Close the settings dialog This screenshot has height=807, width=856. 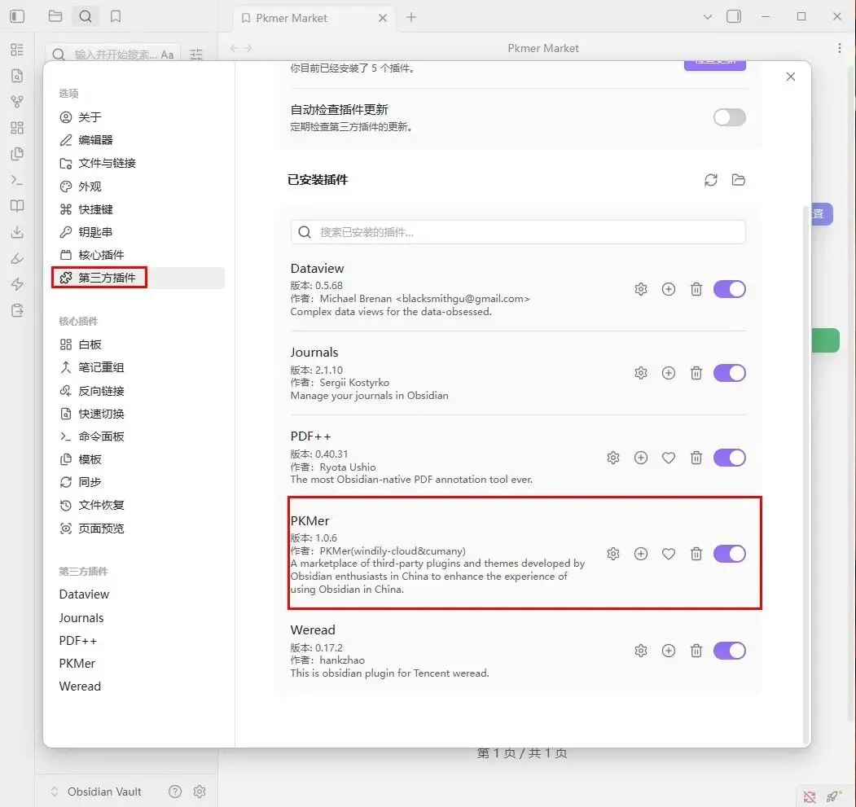click(791, 77)
